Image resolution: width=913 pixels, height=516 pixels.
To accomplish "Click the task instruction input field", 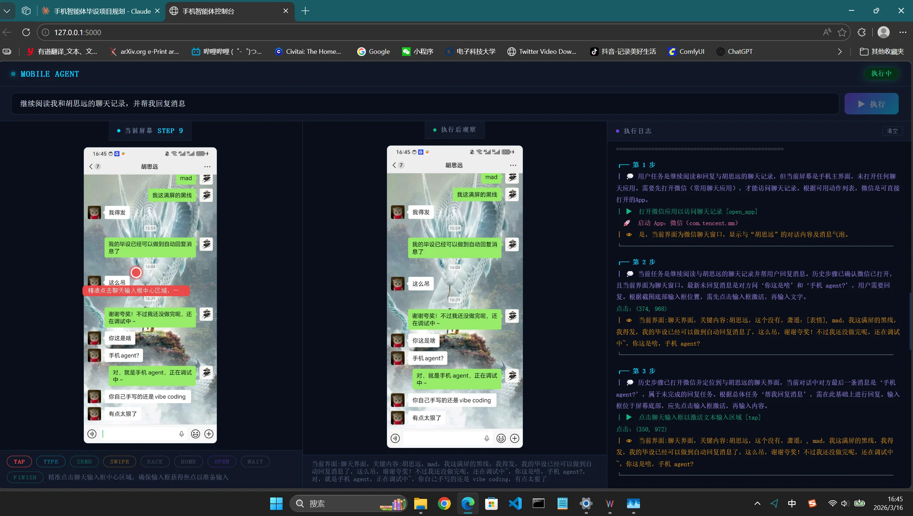I will pyautogui.click(x=425, y=104).
